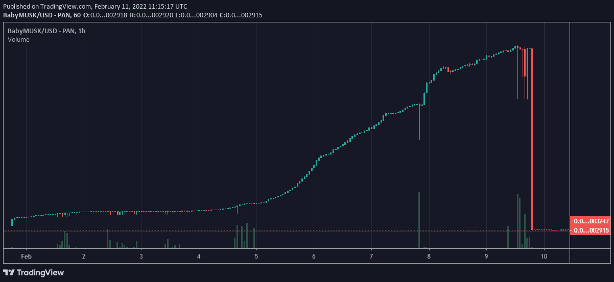Viewport: 614px width, 282px height.
Task: Click the large red crash candle
Action: 532,139
